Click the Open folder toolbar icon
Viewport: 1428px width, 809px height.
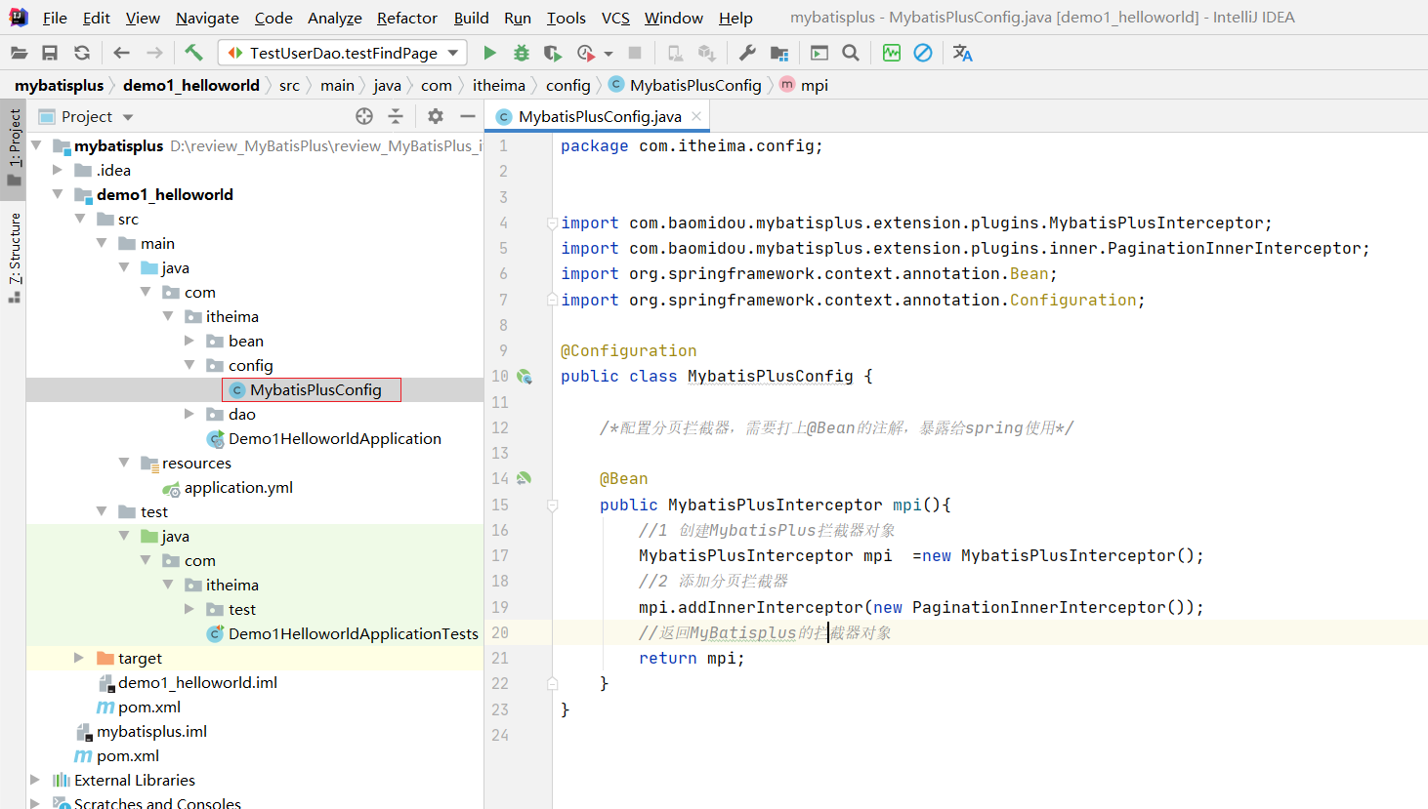click(x=19, y=53)
